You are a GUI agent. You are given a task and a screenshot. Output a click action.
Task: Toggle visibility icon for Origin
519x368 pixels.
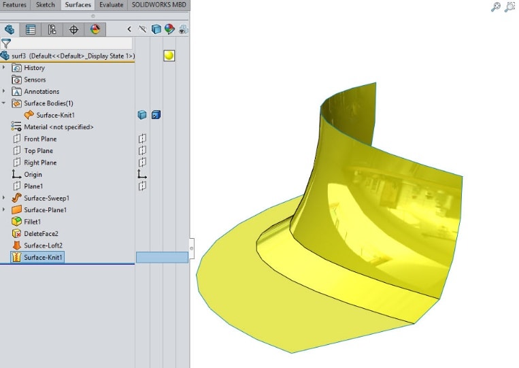[x=142, y=174]
